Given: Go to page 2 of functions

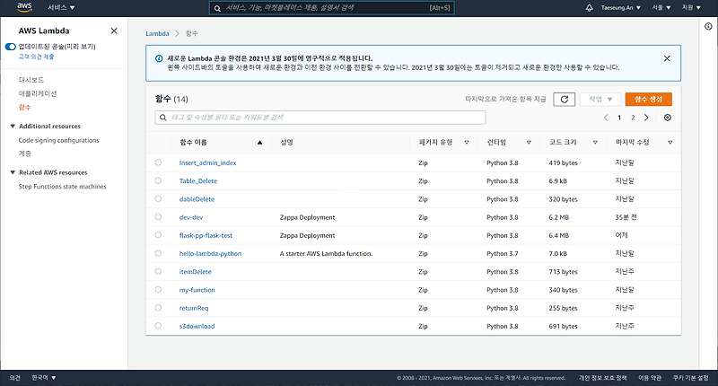Looking at the screenshot, I should [x=633, y=118].
